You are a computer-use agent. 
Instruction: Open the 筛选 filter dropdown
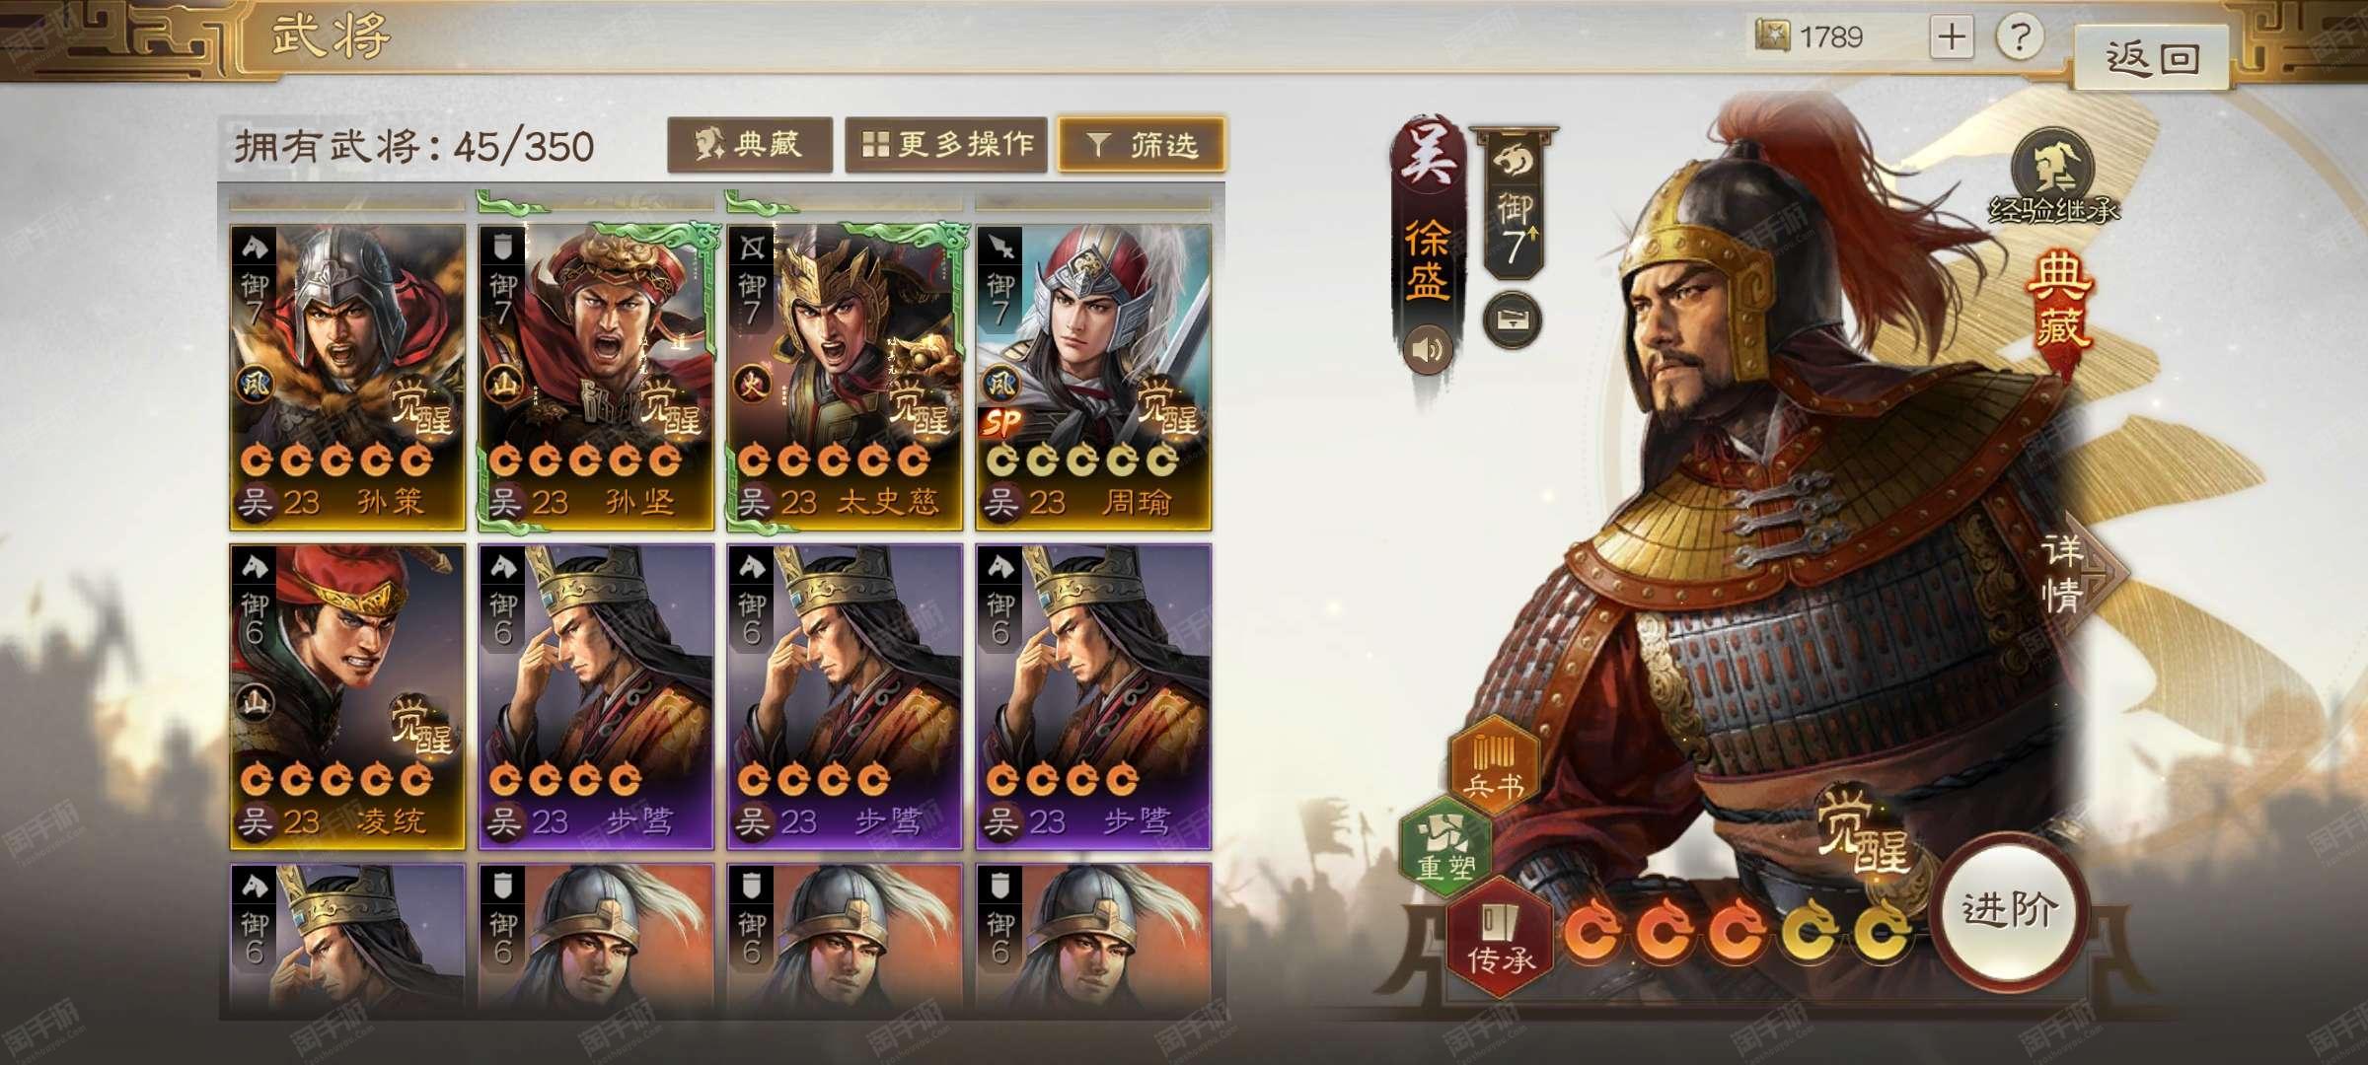coord(1142,145)
